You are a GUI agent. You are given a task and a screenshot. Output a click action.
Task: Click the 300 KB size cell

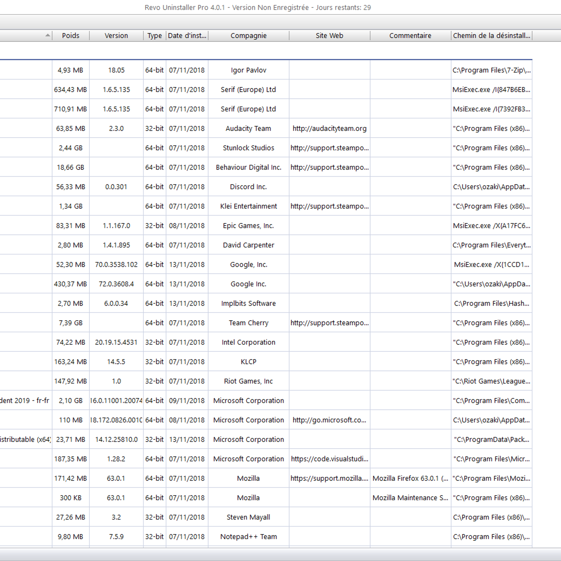pos(70,498)
